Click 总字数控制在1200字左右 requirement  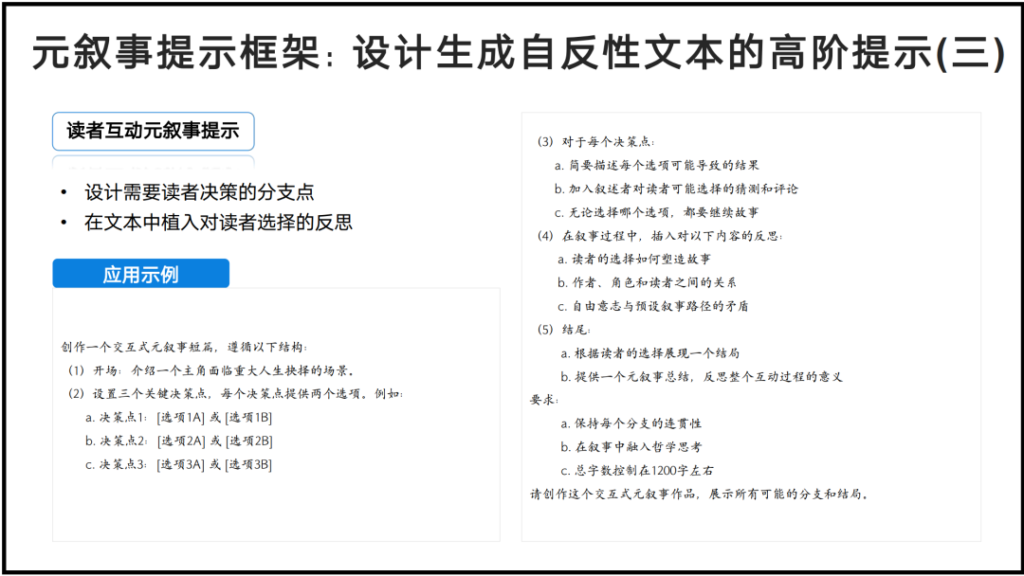637,470
